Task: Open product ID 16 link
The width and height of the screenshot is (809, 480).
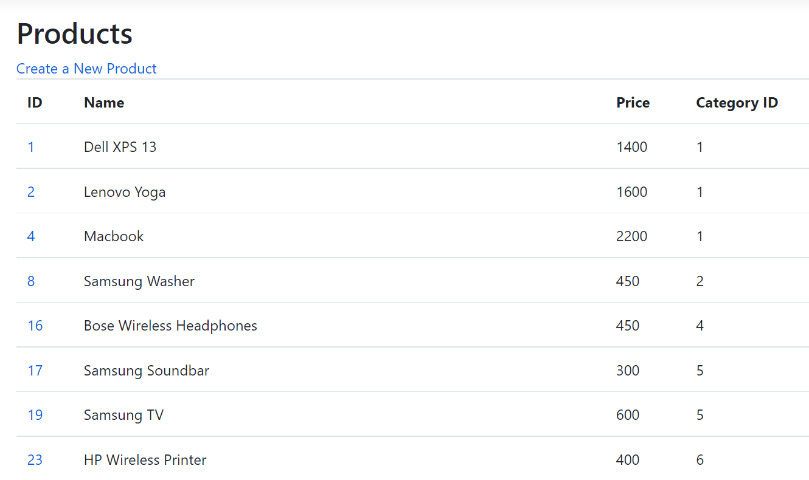Action: (x=35, y=326)
